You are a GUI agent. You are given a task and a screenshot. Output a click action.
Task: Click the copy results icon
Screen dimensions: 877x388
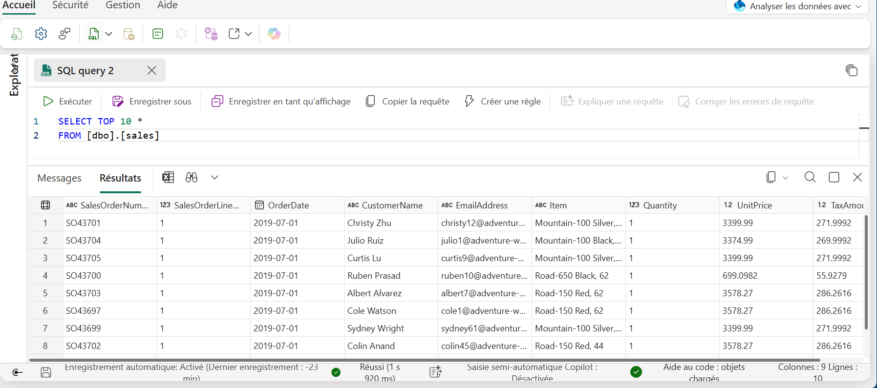(771, 177)
